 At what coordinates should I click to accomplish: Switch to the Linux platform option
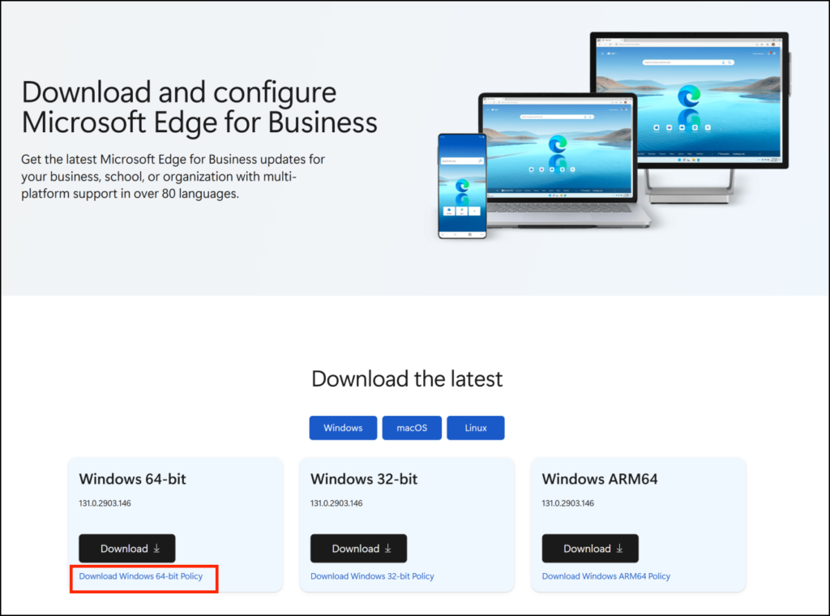point(476,427)
